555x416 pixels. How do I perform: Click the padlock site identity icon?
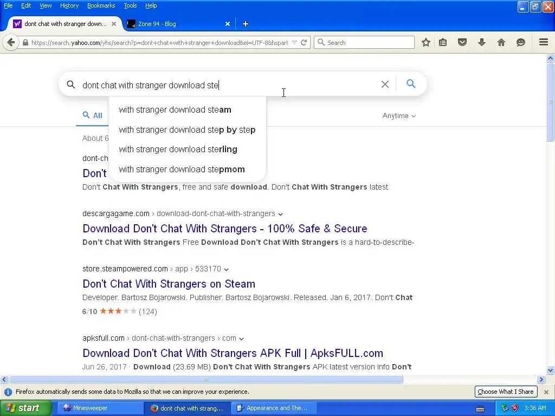coord(25,42)
